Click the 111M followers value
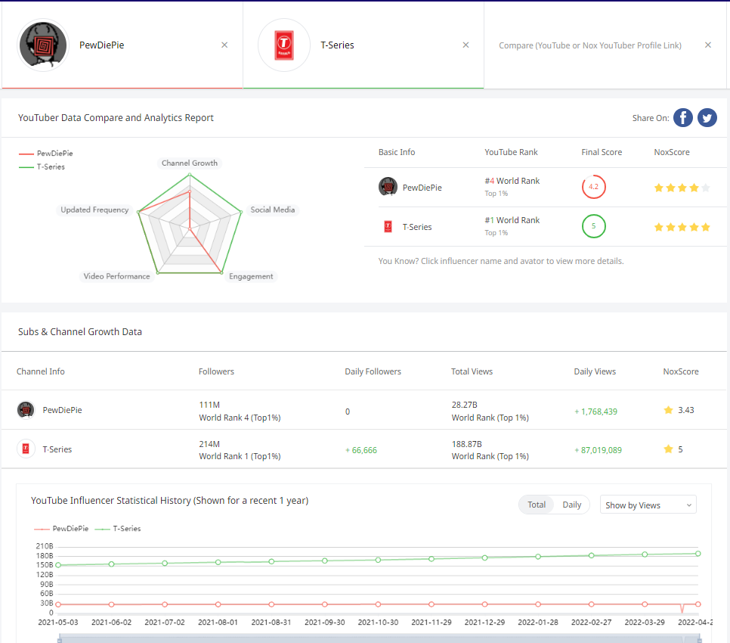730x643 pixels. pos(209,405)
